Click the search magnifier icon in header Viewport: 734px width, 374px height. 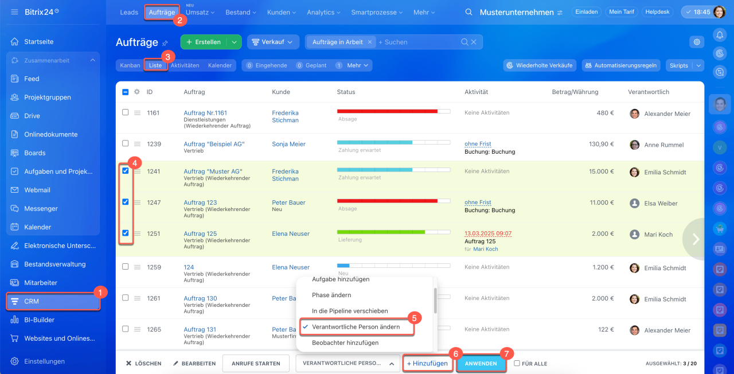(469, 13)
